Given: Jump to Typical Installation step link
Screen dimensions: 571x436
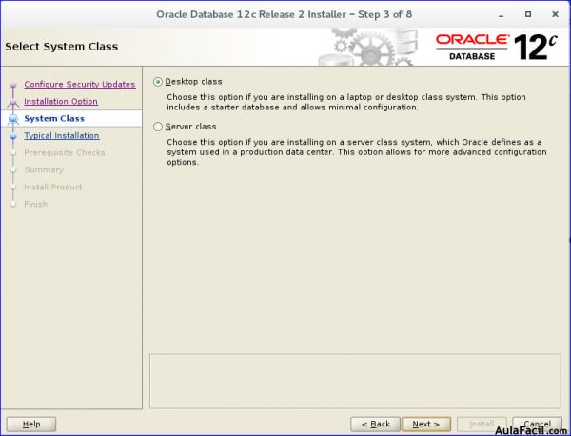Looking at the screenshot, I should tap(62, 135).
